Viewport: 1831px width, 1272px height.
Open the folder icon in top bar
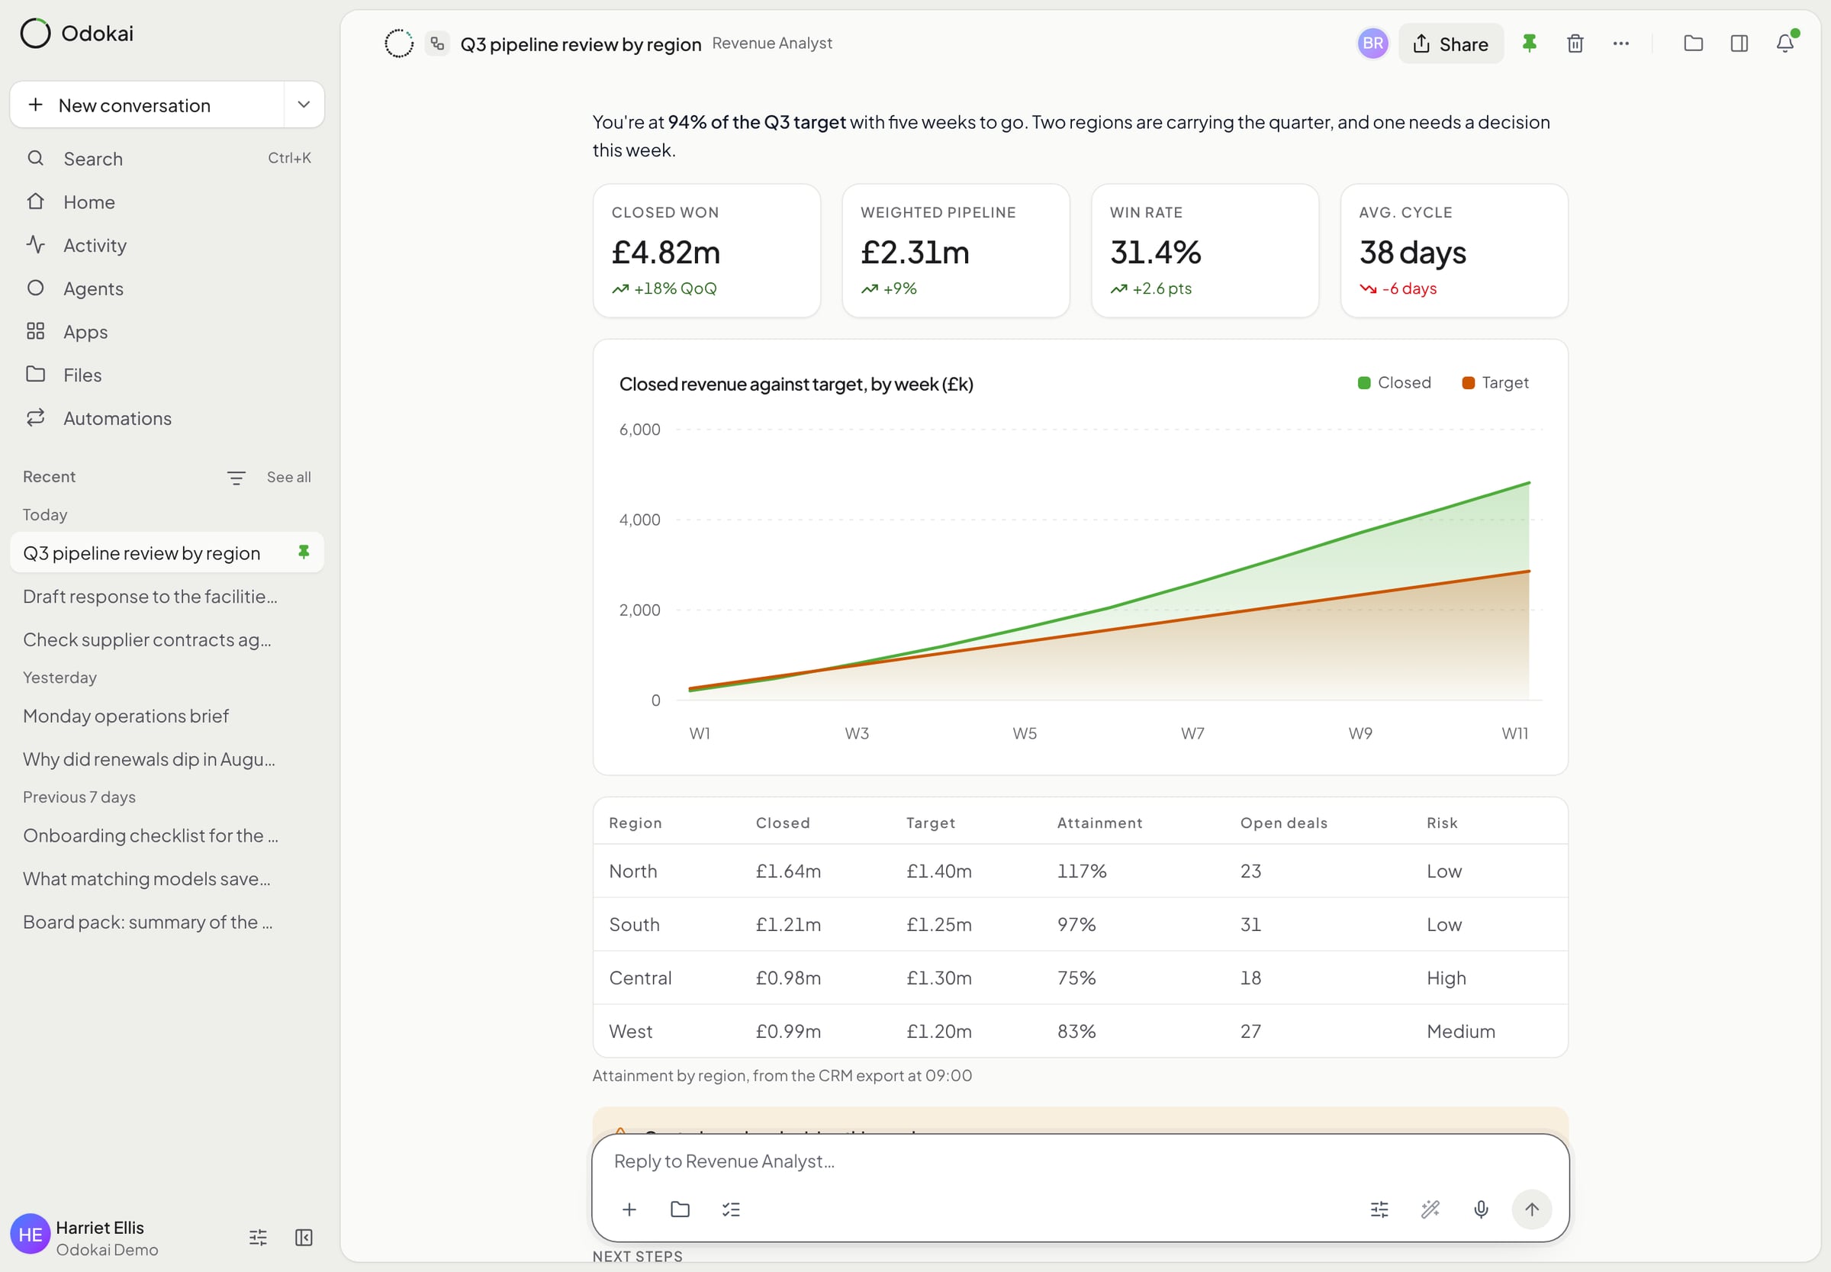1693,43
